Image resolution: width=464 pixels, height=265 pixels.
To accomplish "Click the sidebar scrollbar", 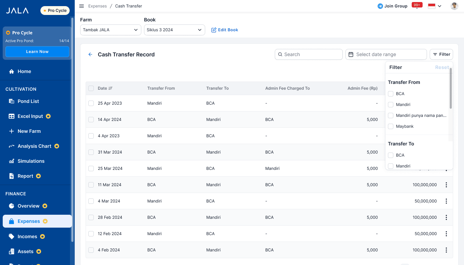I will pos(72,129).
